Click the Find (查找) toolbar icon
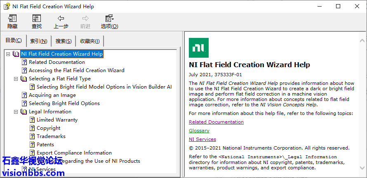This screenshot has height=178, width=367. pos(37,19)
